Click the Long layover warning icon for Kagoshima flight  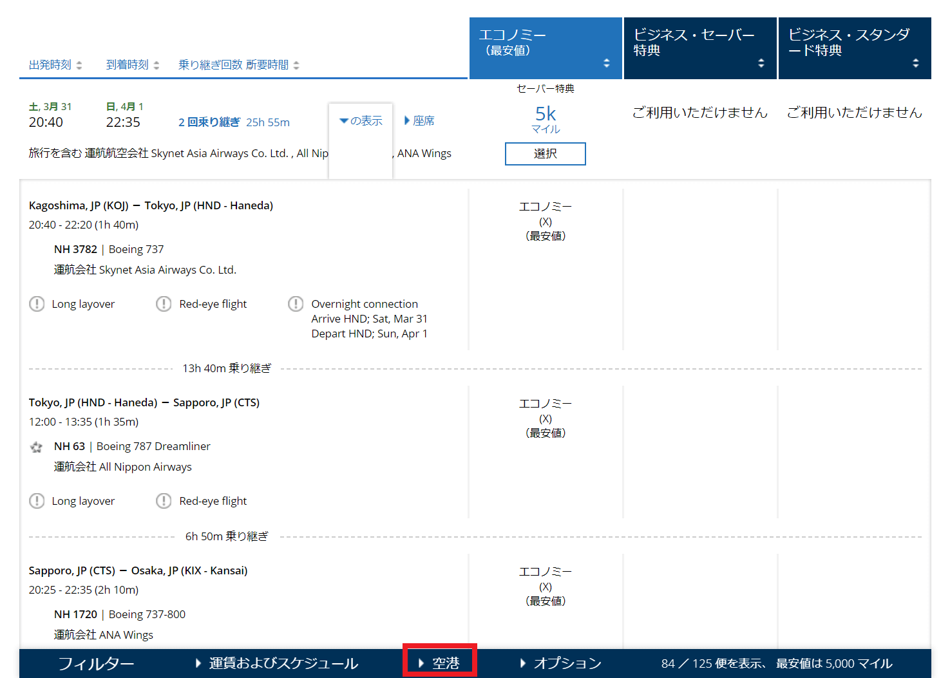point(37,304)
